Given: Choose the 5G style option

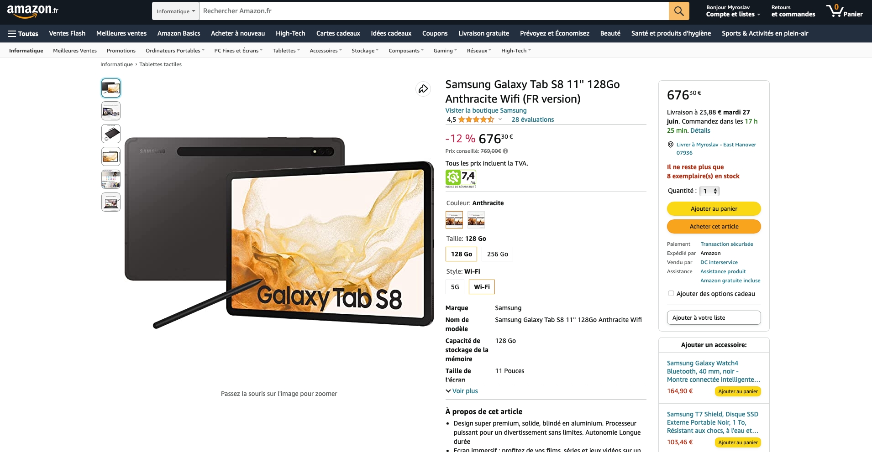Looking at the screenshot, I should 455,287.
